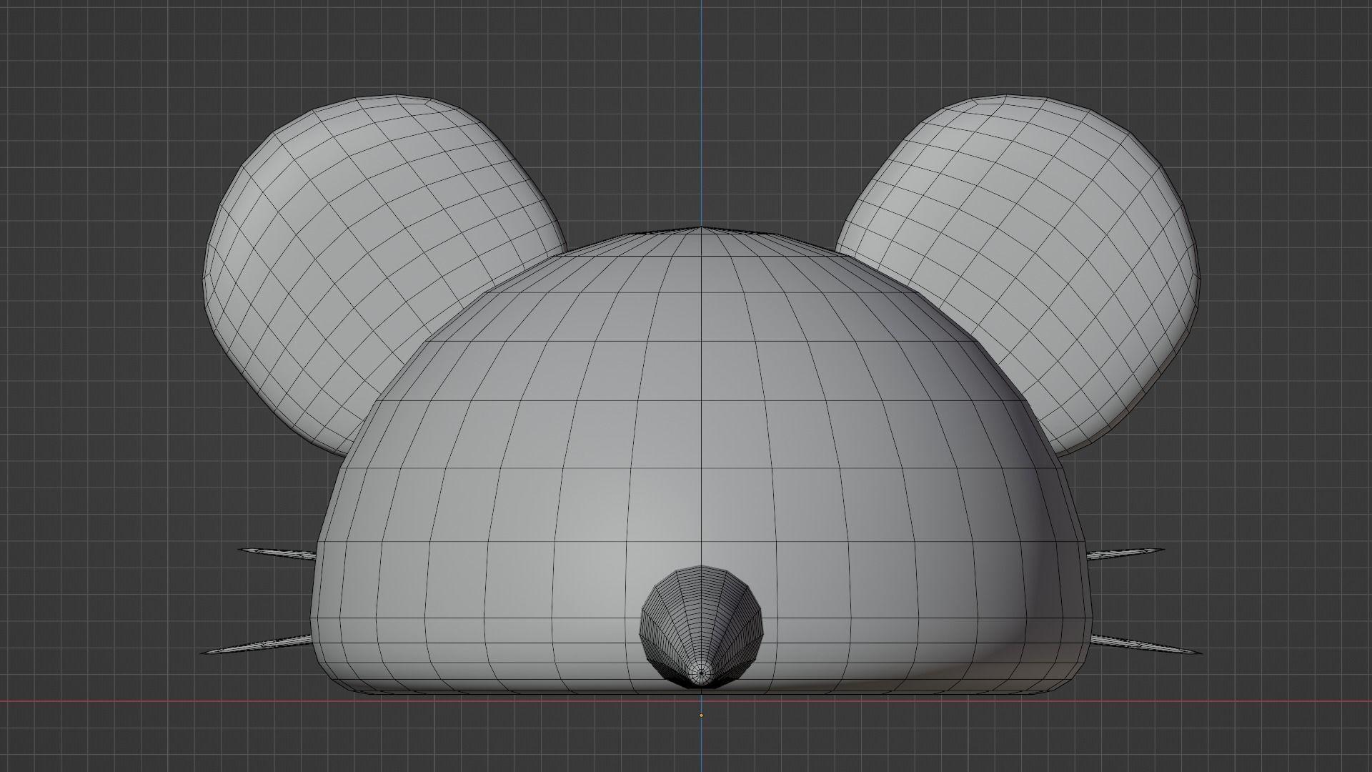Select the lower right whisker
Screen dimensions: 1372x772
(1146, 644)
